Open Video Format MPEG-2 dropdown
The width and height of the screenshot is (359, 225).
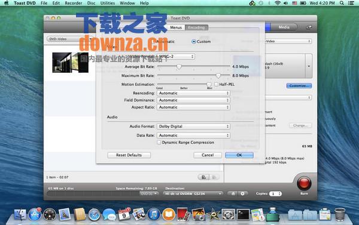(x=176, y=57)
